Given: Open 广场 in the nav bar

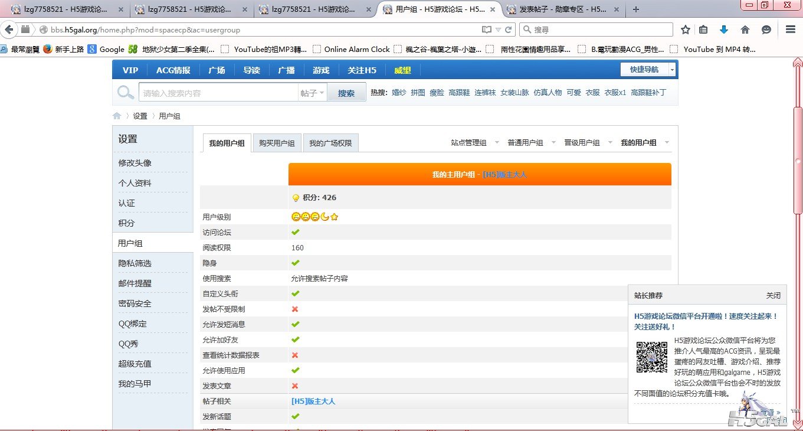Looking at the screenshot, I should pyautogui.click(x=217, y=70).
